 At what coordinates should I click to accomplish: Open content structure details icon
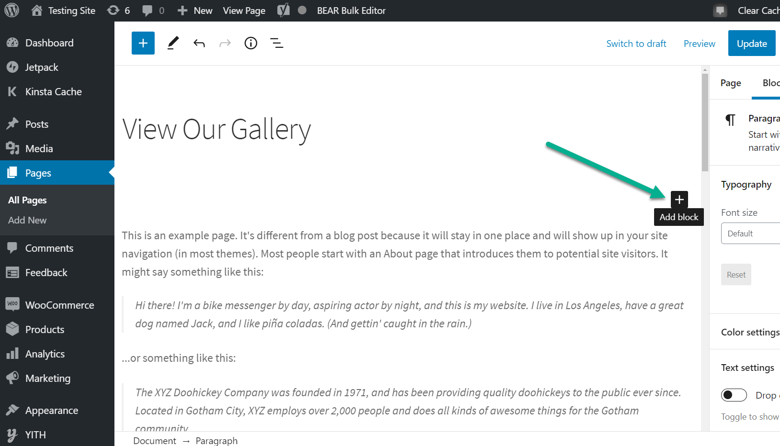coord(250,43)
